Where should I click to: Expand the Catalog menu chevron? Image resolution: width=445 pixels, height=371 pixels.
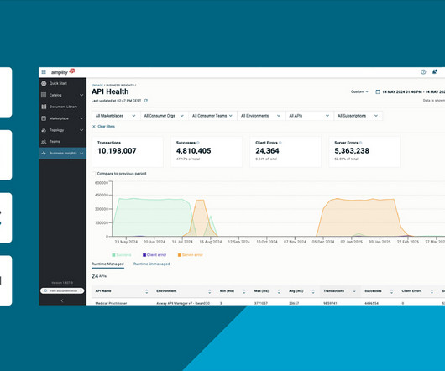81,95
